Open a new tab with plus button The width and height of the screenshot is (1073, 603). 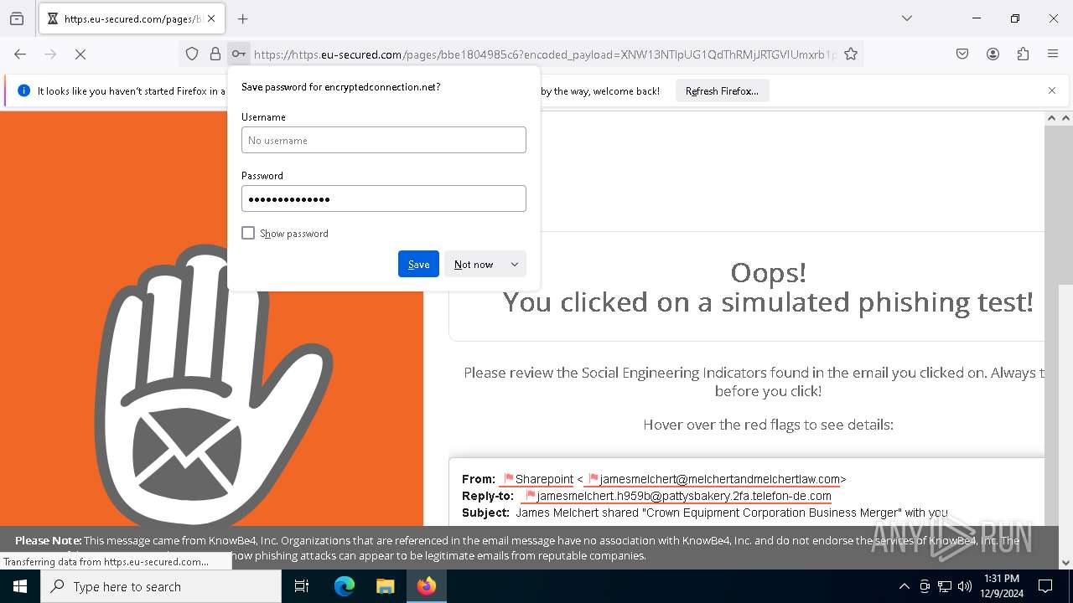click(x=243, y=18)
